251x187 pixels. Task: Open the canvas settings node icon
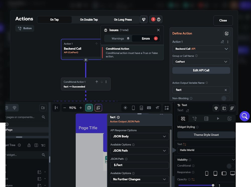(166, 108)
